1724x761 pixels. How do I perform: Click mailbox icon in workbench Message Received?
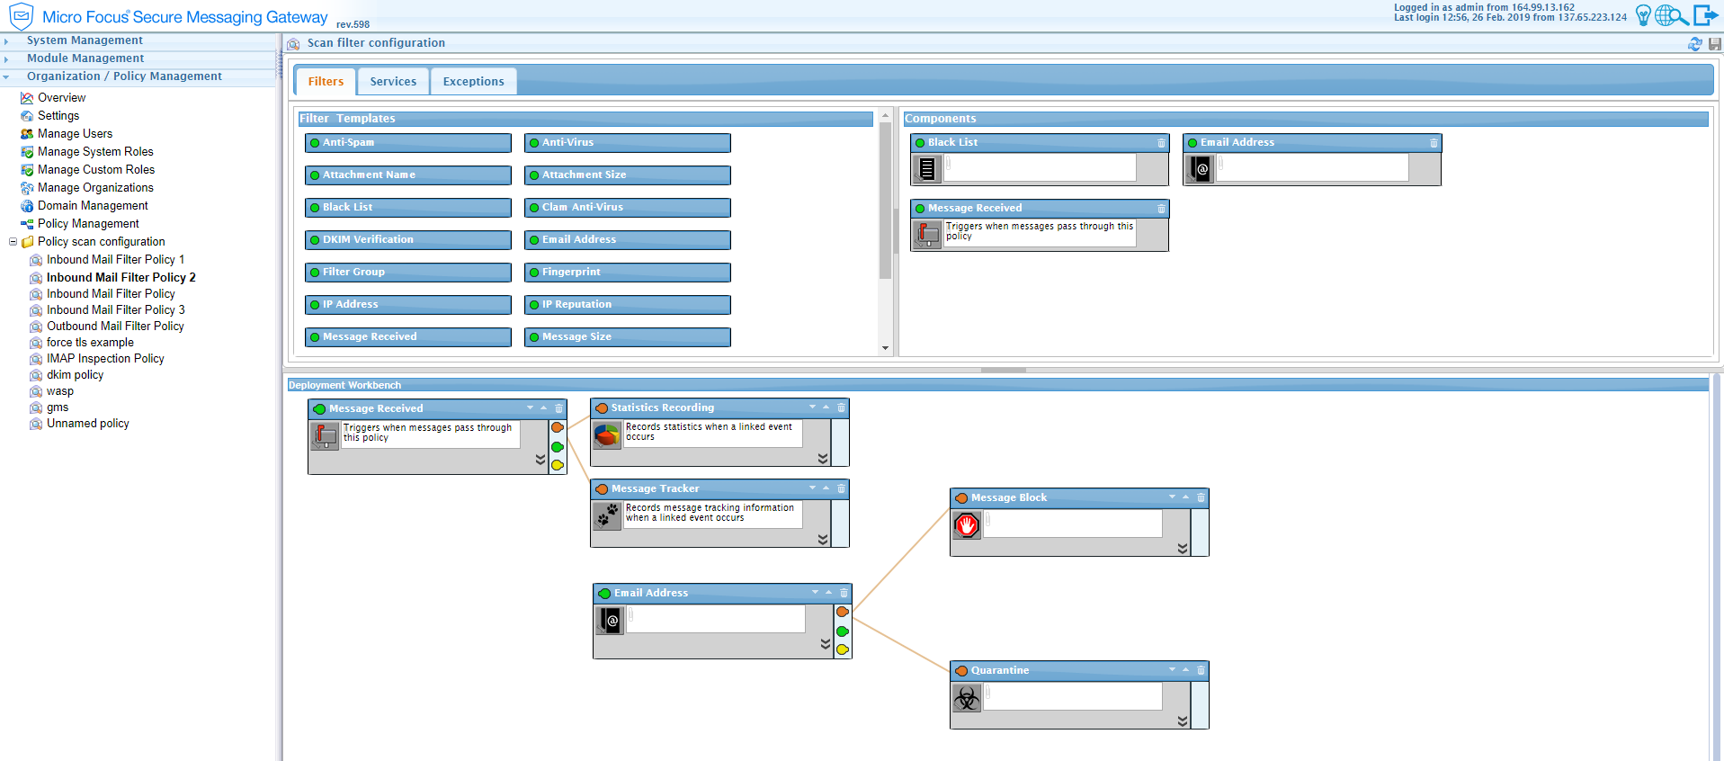(x=325, y=435)
